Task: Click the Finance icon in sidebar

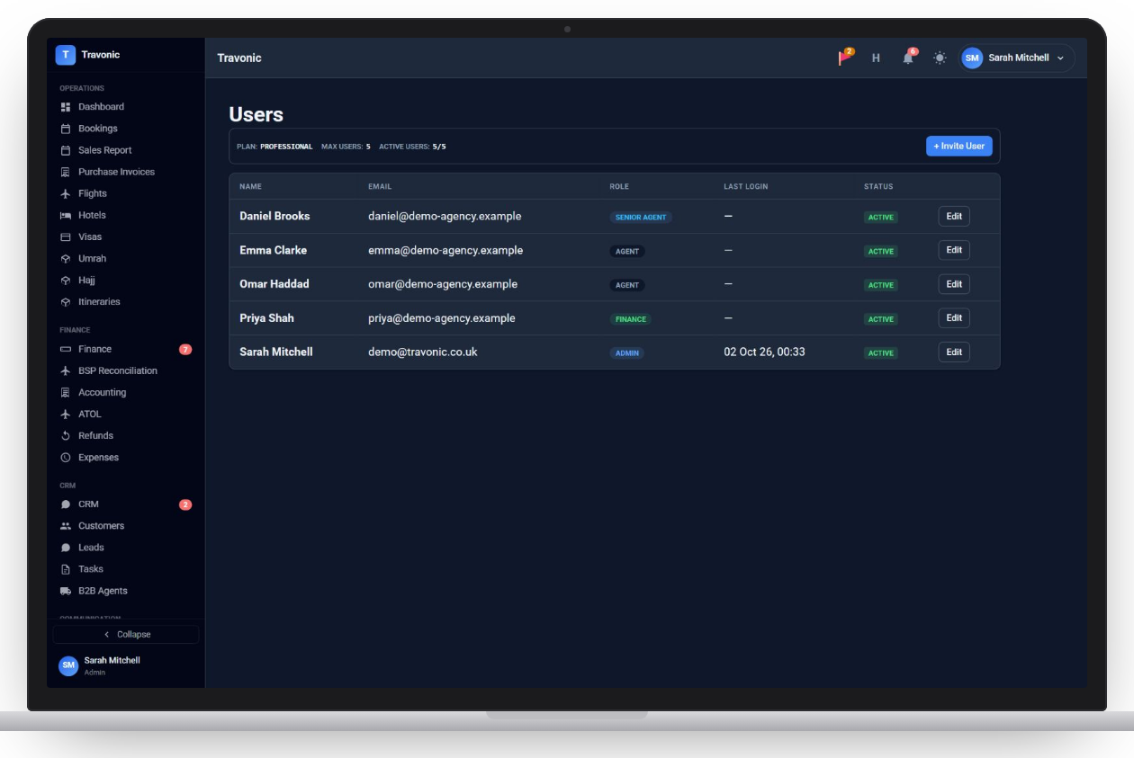Action: coord(65,349)
